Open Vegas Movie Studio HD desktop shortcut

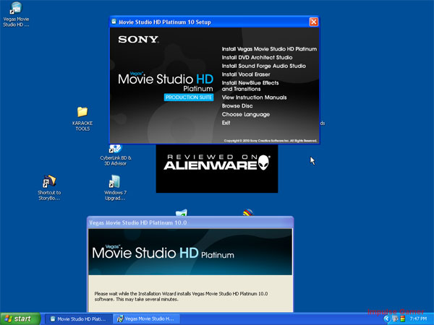click(16, 14)
